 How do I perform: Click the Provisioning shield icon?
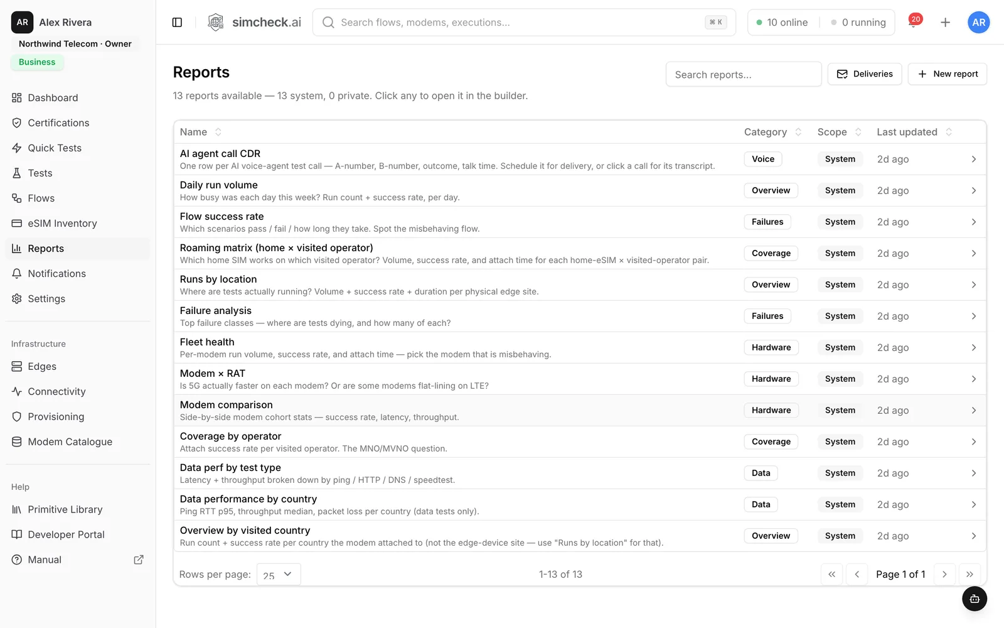(x=17, y=417)
